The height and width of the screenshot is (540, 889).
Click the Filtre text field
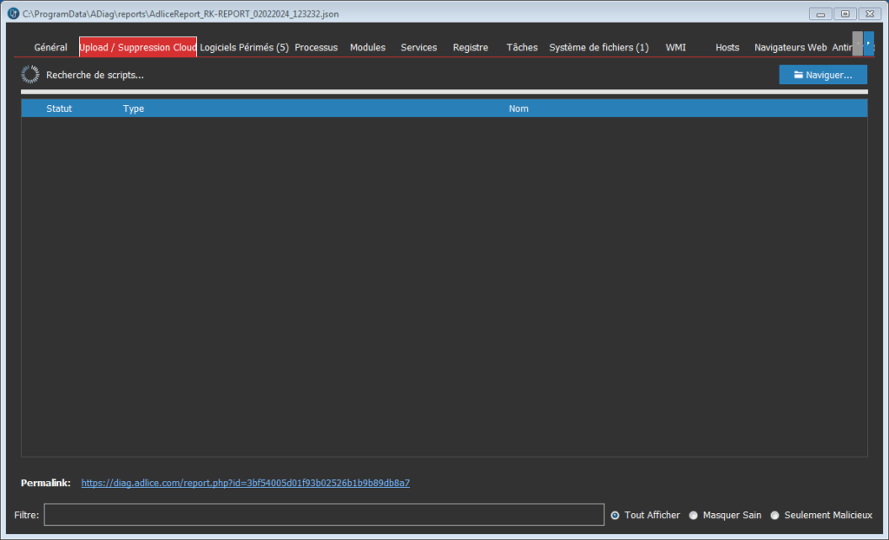coord(324,515)
